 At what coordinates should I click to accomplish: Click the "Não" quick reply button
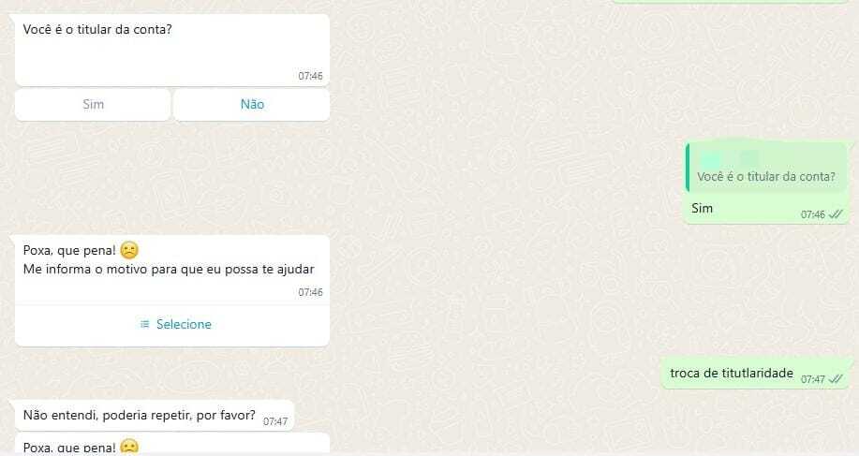pyautogui.click(x=252, y=105)
